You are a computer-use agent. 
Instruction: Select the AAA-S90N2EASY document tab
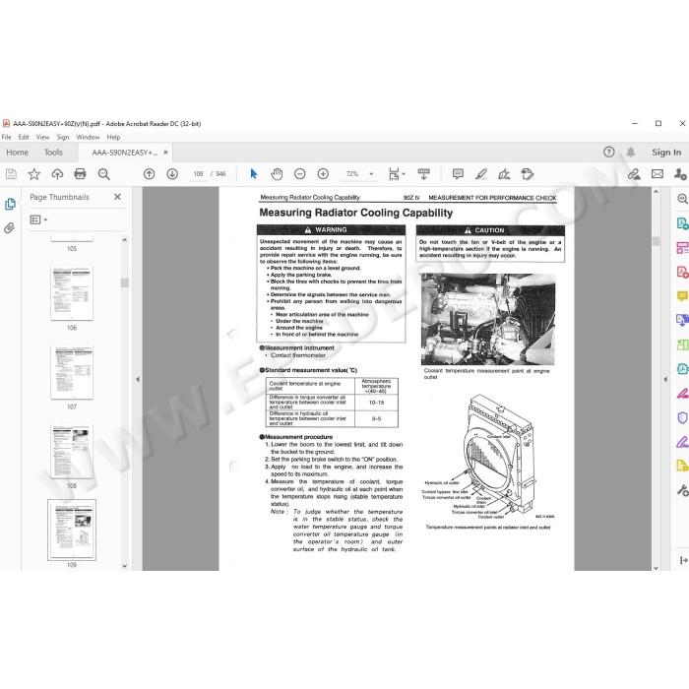(x=124, y=153)
